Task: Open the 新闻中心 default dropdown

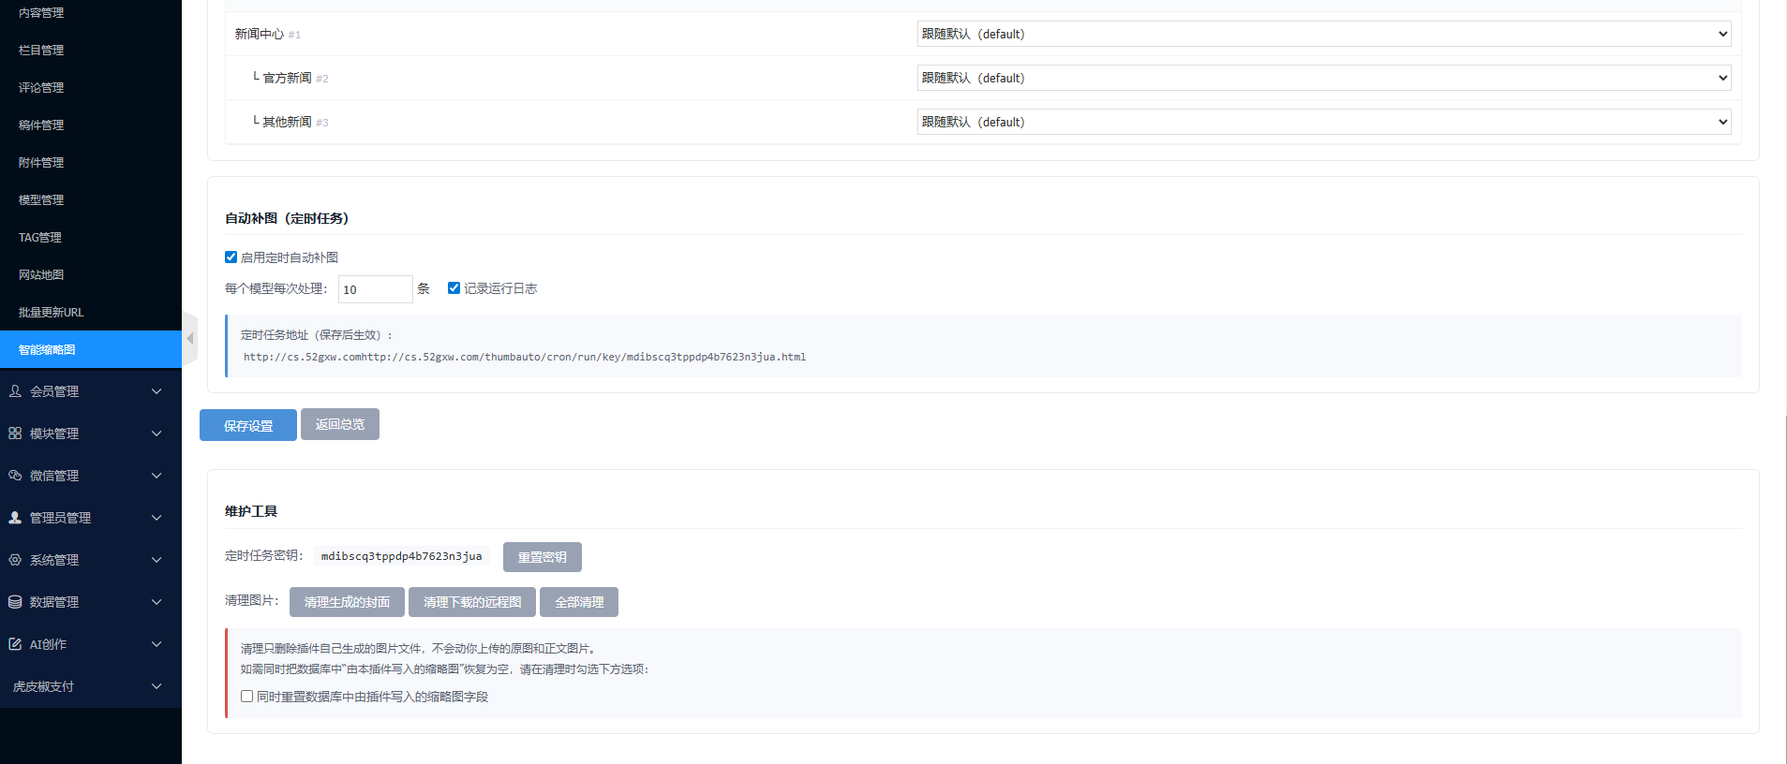Action: click(1323, 34)
